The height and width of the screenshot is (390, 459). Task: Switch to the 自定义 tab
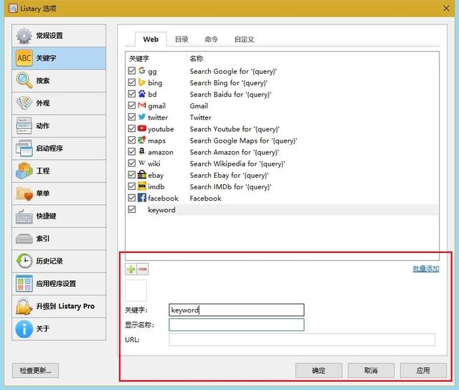pos(244,39)
